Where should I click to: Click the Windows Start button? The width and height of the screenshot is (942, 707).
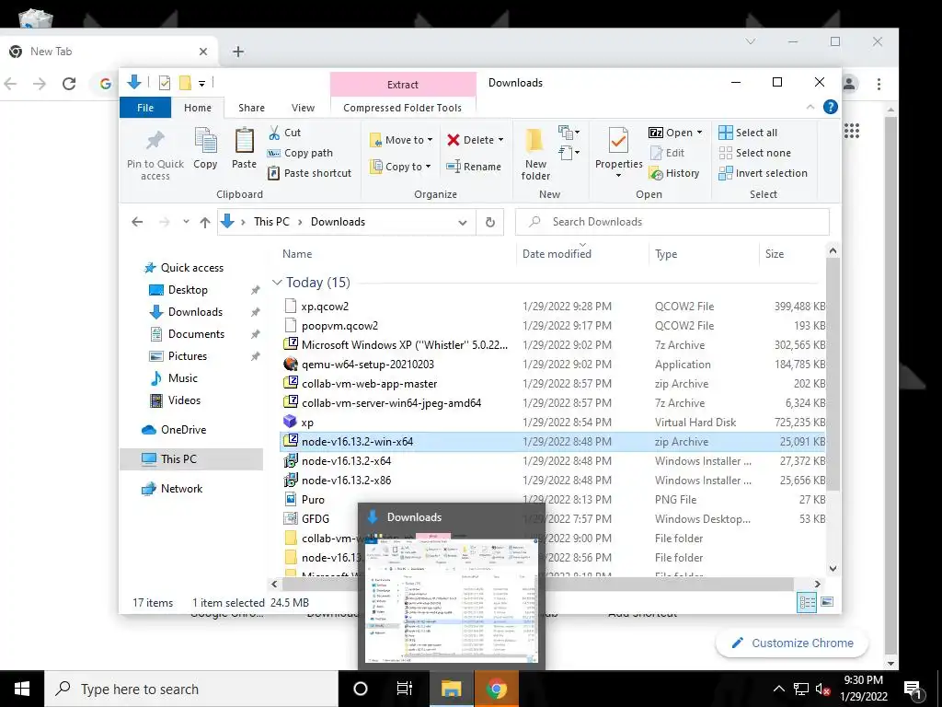click(x=22, y=689)
